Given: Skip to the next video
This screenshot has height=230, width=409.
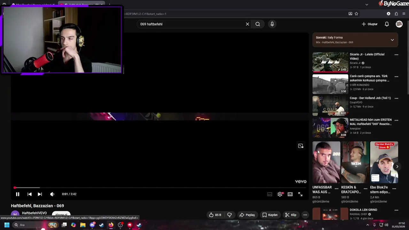Looking at the screenshot, I should (40, 194).
